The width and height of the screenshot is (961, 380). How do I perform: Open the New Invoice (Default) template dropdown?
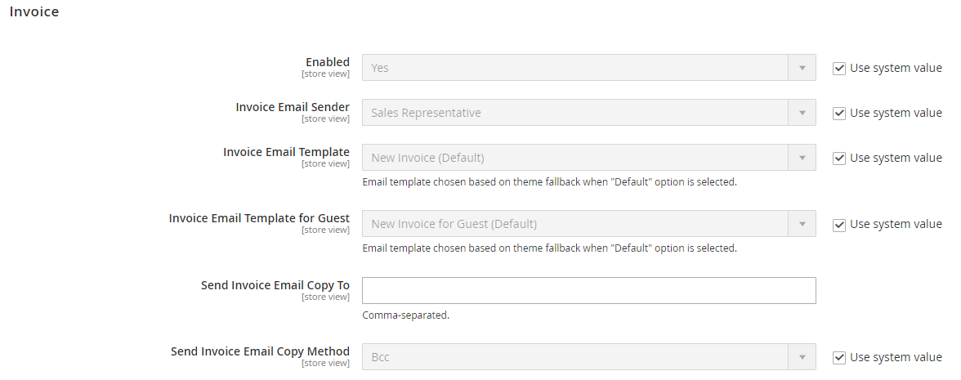588,158
